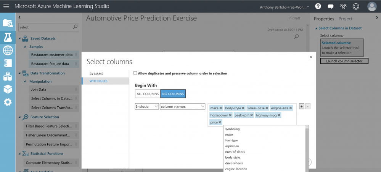Click the module search input field
The height and width of the screenshot is (172, 381).
click(45, 27)
